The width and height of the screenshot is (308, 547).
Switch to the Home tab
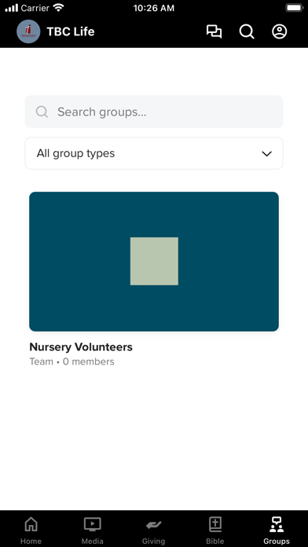31,530
